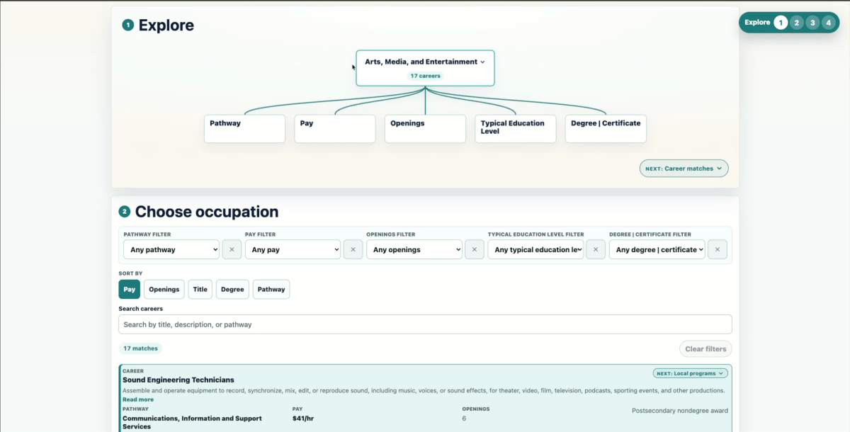The image size is (850, 432).
Task: Click the Clear filters button
Action: tap(705, 348)
